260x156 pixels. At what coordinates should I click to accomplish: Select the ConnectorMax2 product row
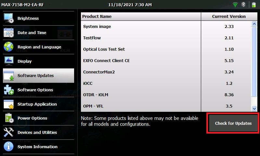click(x=166, y=72)
